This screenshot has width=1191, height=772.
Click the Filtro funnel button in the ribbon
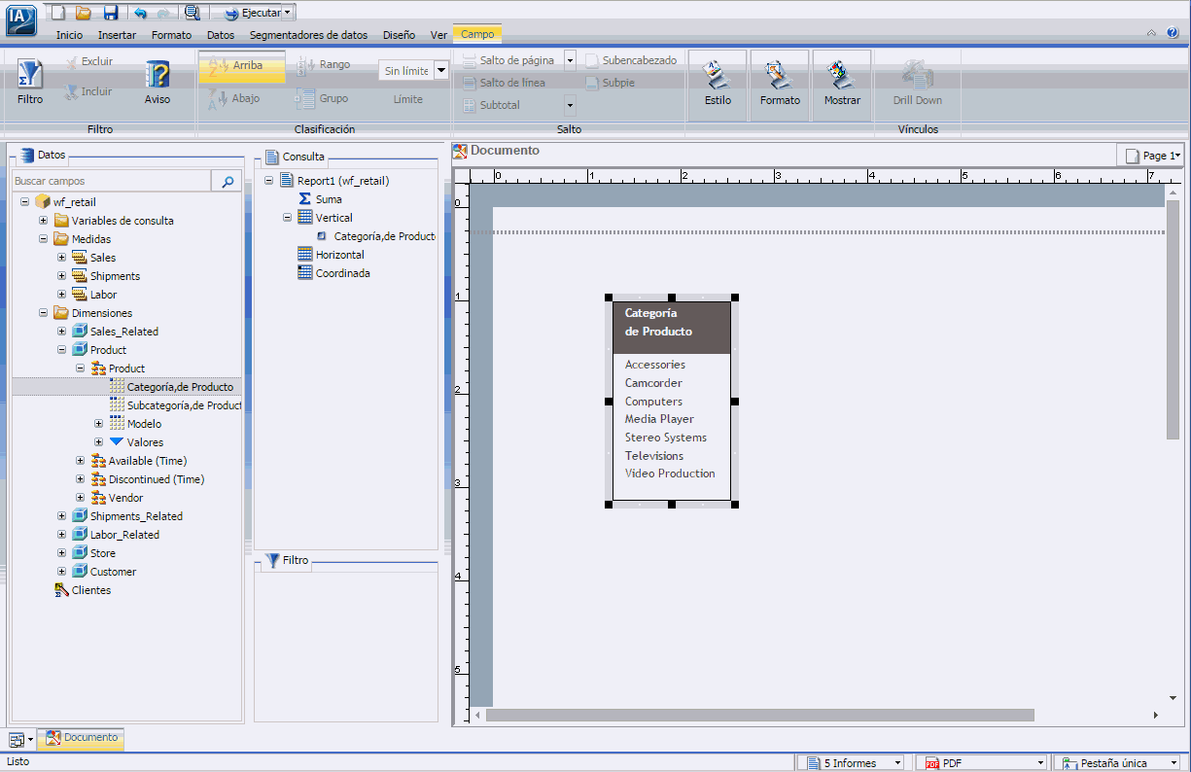pos(30,83)
